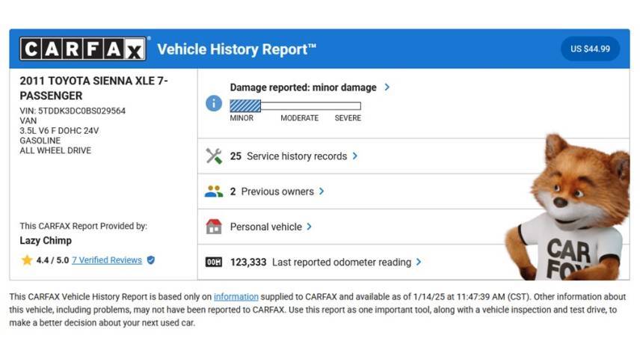
Task: Click the SEVERE label under damage bar
Action: 348,117
